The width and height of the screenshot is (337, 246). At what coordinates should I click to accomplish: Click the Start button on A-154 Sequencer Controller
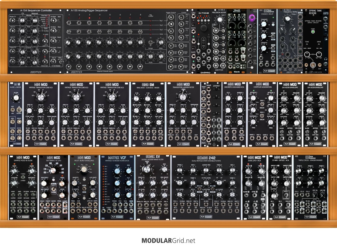[x=59, y=20]
